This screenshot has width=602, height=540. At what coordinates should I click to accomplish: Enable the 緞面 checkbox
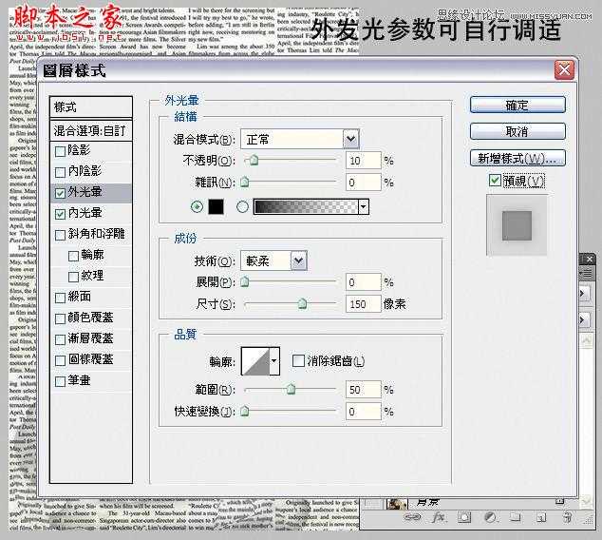click(60, 298)
